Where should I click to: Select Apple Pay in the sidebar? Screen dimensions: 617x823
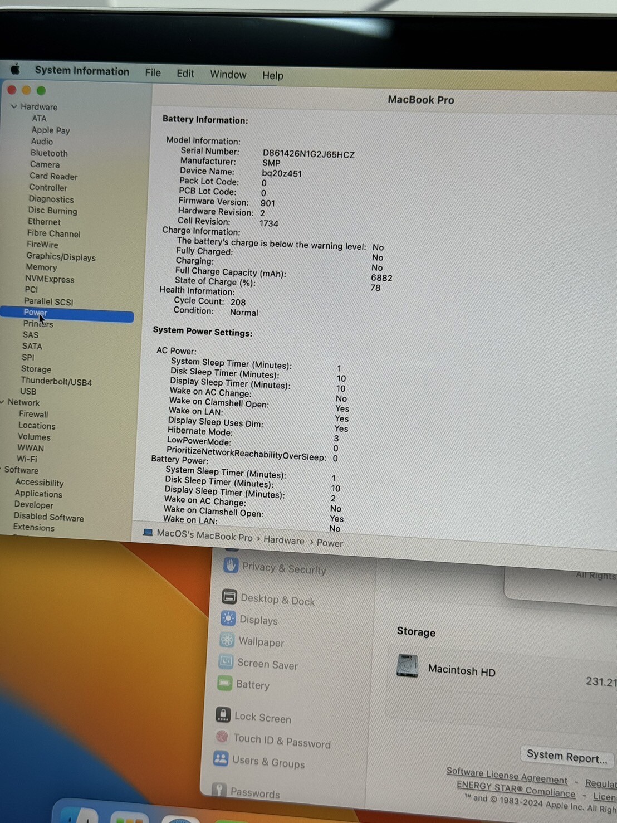coord(51,130)
